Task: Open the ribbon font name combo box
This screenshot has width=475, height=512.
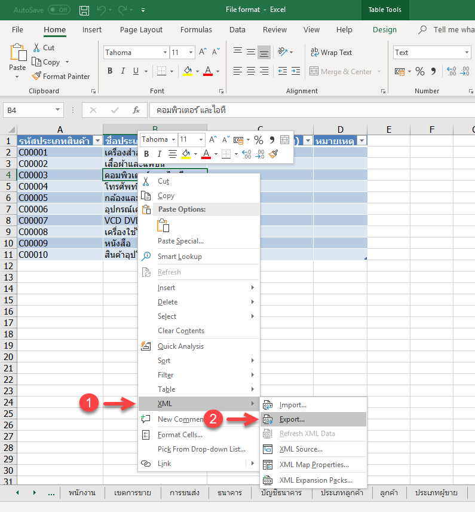Action: coord(136,52)
